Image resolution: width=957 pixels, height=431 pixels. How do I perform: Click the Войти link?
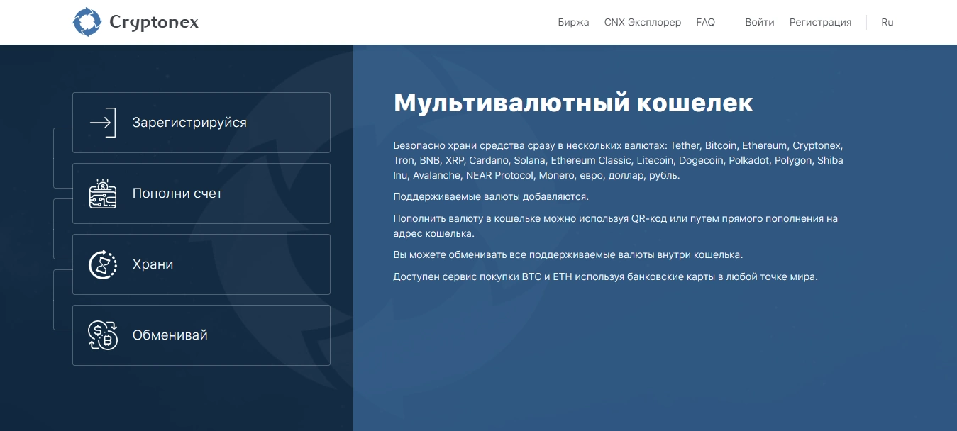coord(760,22)
